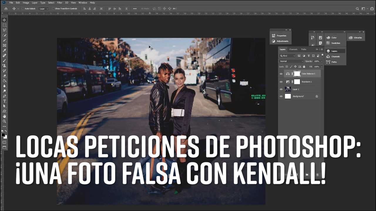
Task: Hide Layer 1 using its eye icon
Action: (281, 89)
